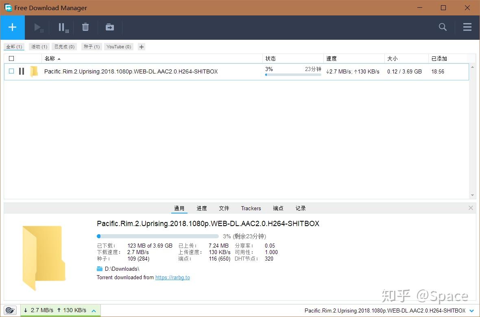Open the downloaded file's folder
480x317 pixels.
tap(109, 27)
